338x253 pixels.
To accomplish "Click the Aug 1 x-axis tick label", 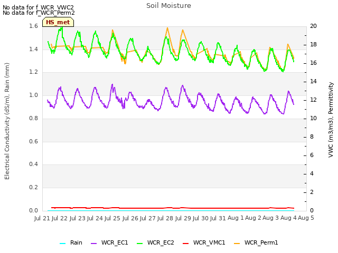I will [236, 218].
